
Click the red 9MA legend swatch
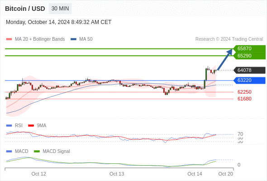tap(31, 126)
